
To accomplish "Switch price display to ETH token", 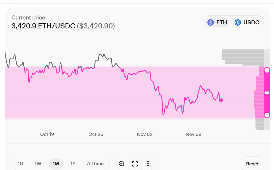I will pyautogui.click(x=217, y=22).
